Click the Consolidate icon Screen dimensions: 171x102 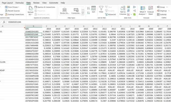pyautogui.click(x=134, y=7)
